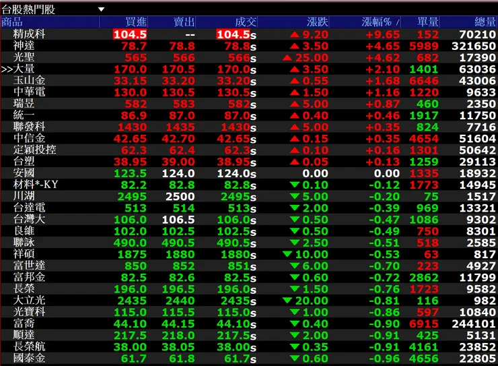
Task: Click 光聖 change value 25.00
Action: tap(312, 57)
